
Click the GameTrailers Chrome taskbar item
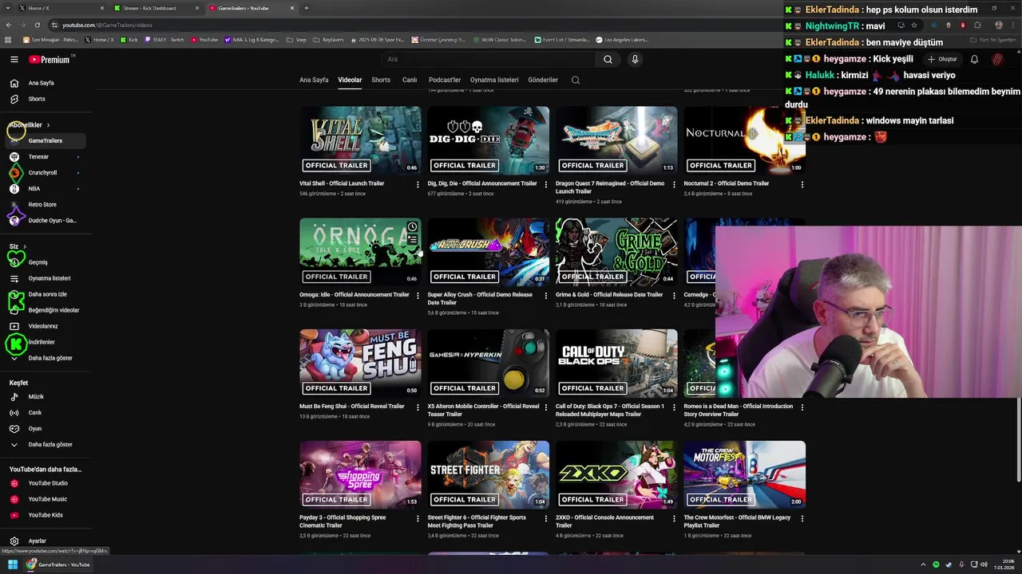point(57,564)
